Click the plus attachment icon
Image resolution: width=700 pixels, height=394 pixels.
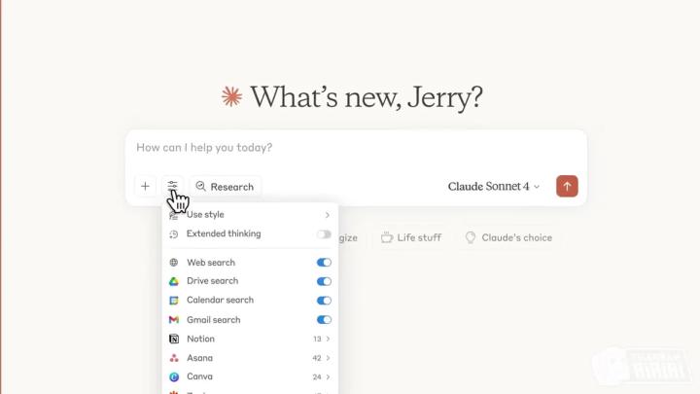coord(145,186)
